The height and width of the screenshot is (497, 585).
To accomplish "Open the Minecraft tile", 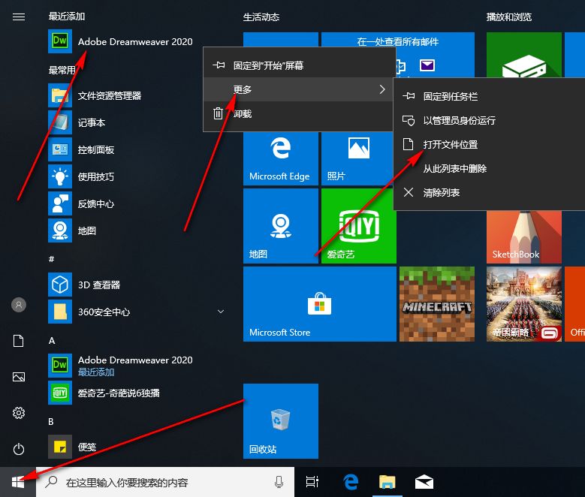I will [x=437, y=304].
